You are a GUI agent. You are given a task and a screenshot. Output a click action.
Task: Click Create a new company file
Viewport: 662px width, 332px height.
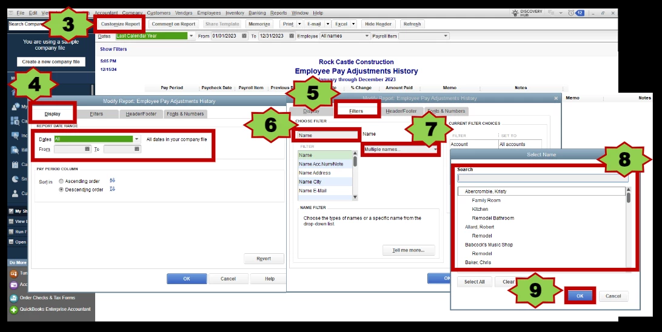51,62
